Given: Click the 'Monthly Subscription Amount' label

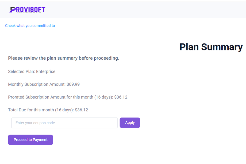Looking at the screenshot, I should coord(37,84).
